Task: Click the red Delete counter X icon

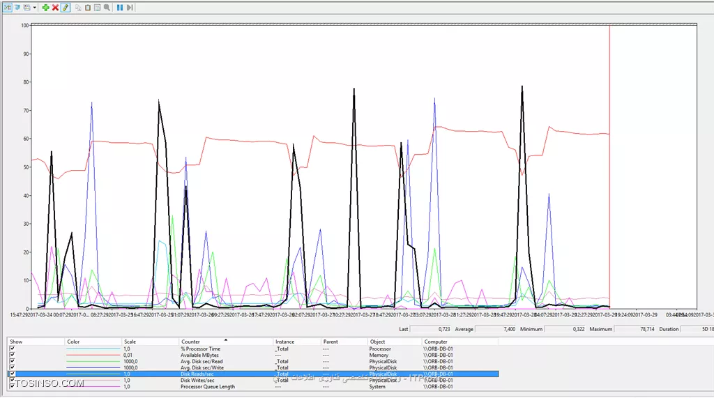Action: click(55, 7)
